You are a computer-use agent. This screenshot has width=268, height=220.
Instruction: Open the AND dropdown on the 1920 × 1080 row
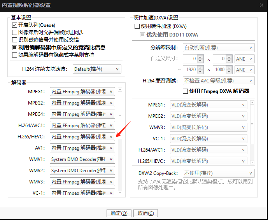coord(244,70)
